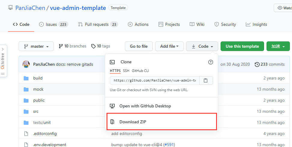Click the clock history icon by commits
This screenshot has height=147, width=292.
coord(257,64)
